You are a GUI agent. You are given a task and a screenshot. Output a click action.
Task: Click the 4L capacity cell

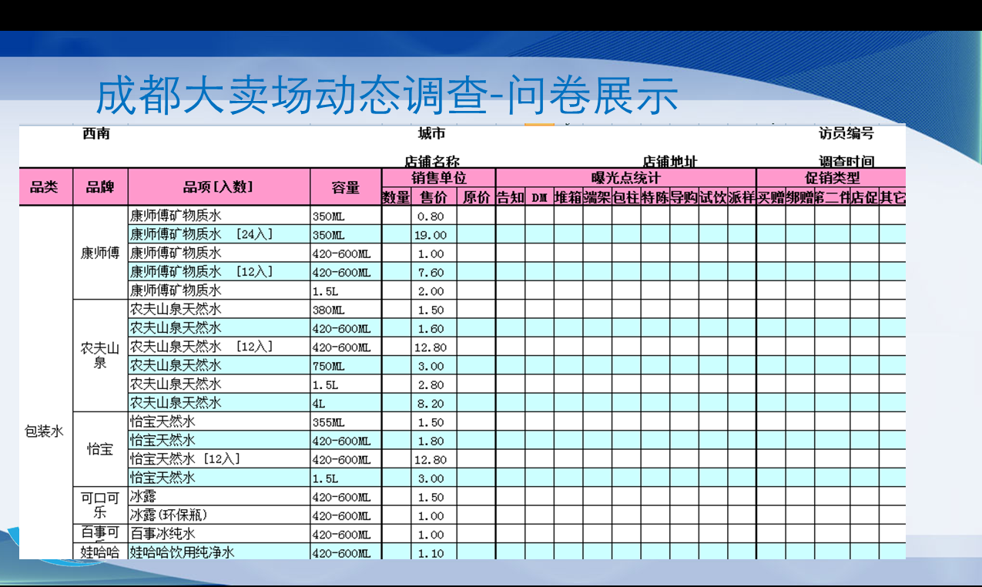(x=346, y=402)
